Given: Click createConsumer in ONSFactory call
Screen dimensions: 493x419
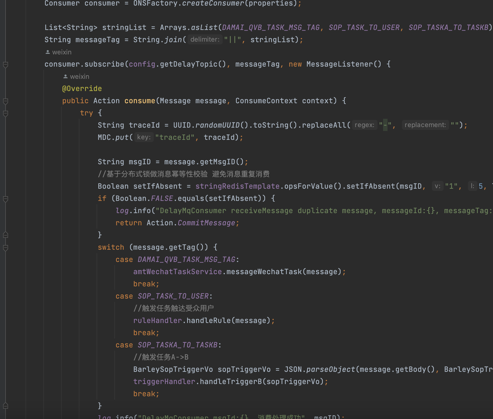Looking at the screenshot, I should click(x=213, y=3).
